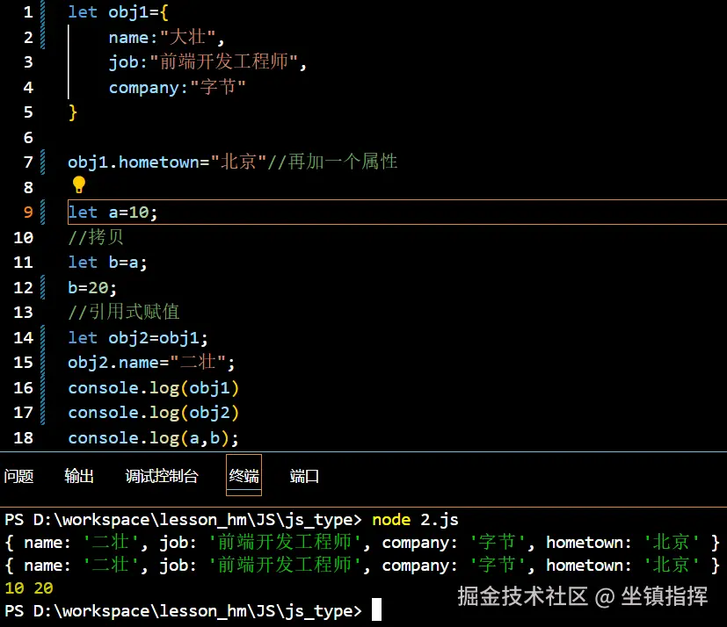Click line number 18 in the gutter
The image size is (727, 627).
(23, 437)
